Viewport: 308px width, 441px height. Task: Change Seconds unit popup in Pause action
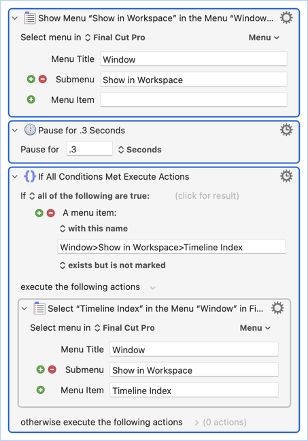tap(140, 150)
